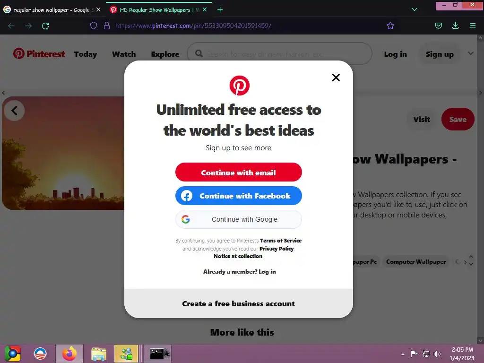Viewport: 484px width, 363px height.
Task: Close the Google search tab
Action: (98, 9)
